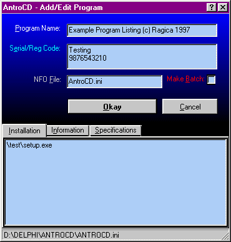Click into the Serial/Reg Code text area
Screen dimensions: 231x242
pyautogui.click(x=142, y=56)
